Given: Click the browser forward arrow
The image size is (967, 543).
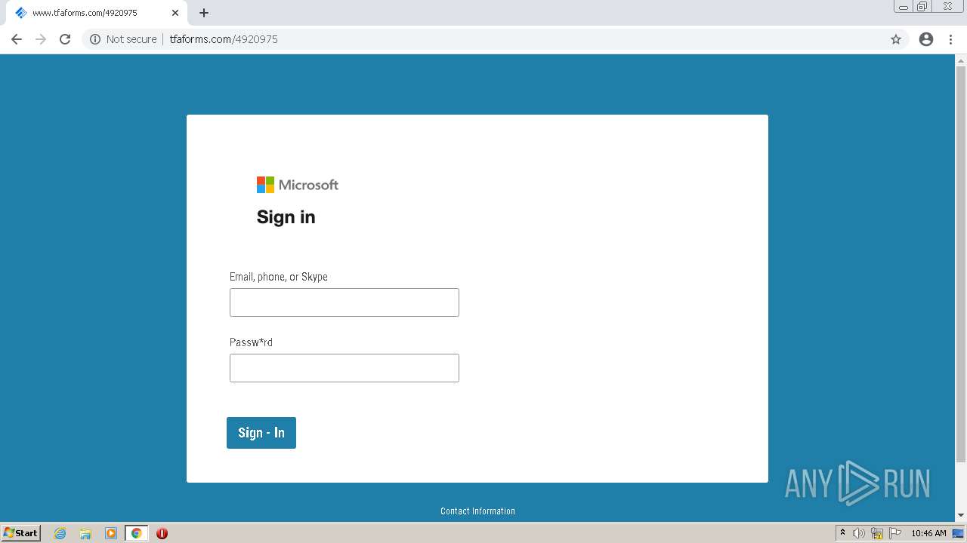Looking at the screenshot, I should [41, 39].
